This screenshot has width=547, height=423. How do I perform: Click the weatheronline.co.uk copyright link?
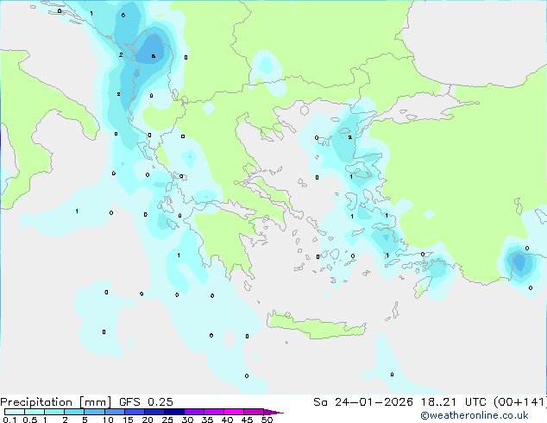click(x=475, y=415)
